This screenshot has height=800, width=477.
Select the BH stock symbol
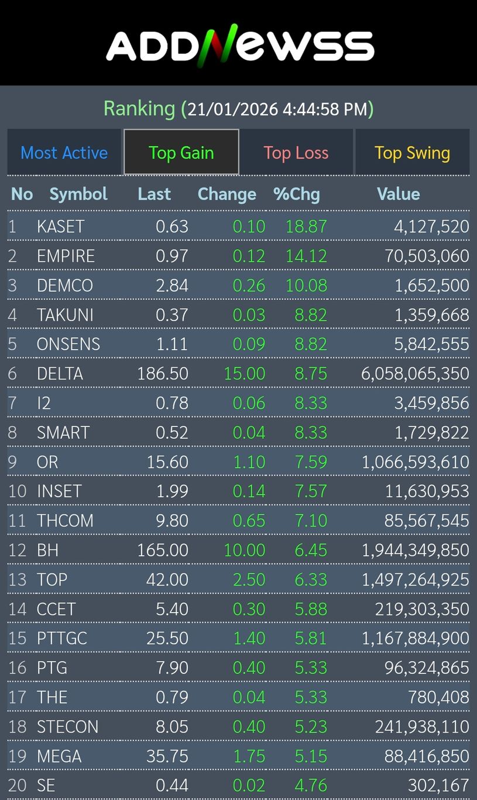click(x=47, y=550)
